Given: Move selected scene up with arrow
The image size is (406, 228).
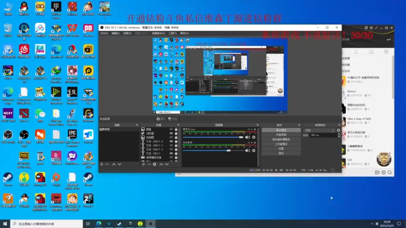Looking at the screenshot, I should point(114,164).
